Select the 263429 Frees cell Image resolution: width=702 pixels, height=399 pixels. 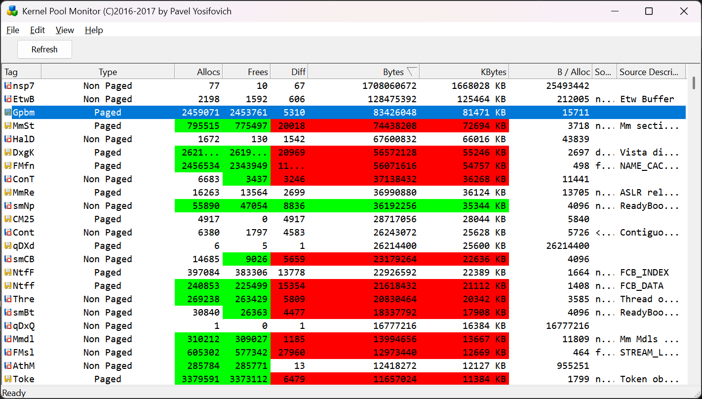coord(246,299)
